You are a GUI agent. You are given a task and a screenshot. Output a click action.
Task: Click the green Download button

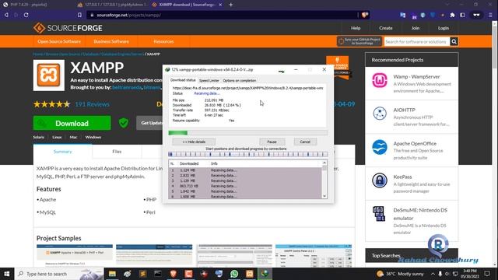pyautogui.click(x=72, y=123)
